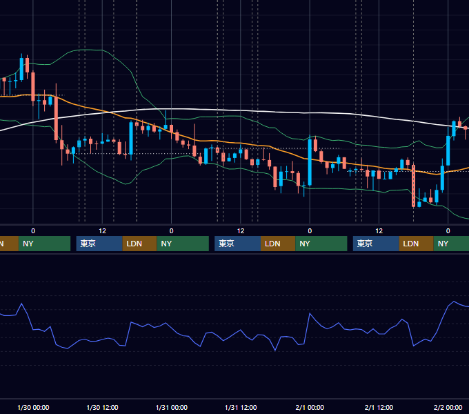Click hour label 12 above 1/30 東京 session
The image size is (469, 414).
coord(102,231)
